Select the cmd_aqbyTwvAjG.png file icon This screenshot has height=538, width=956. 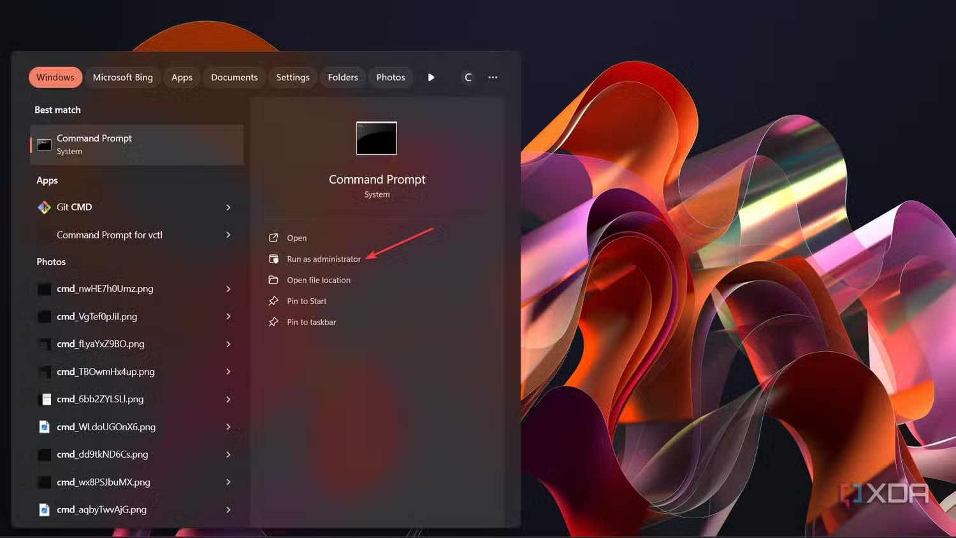[44, 509]
